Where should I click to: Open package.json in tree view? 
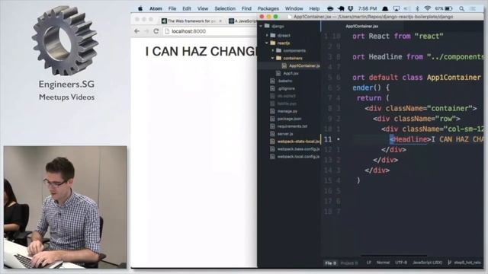(x=289, y=119)
